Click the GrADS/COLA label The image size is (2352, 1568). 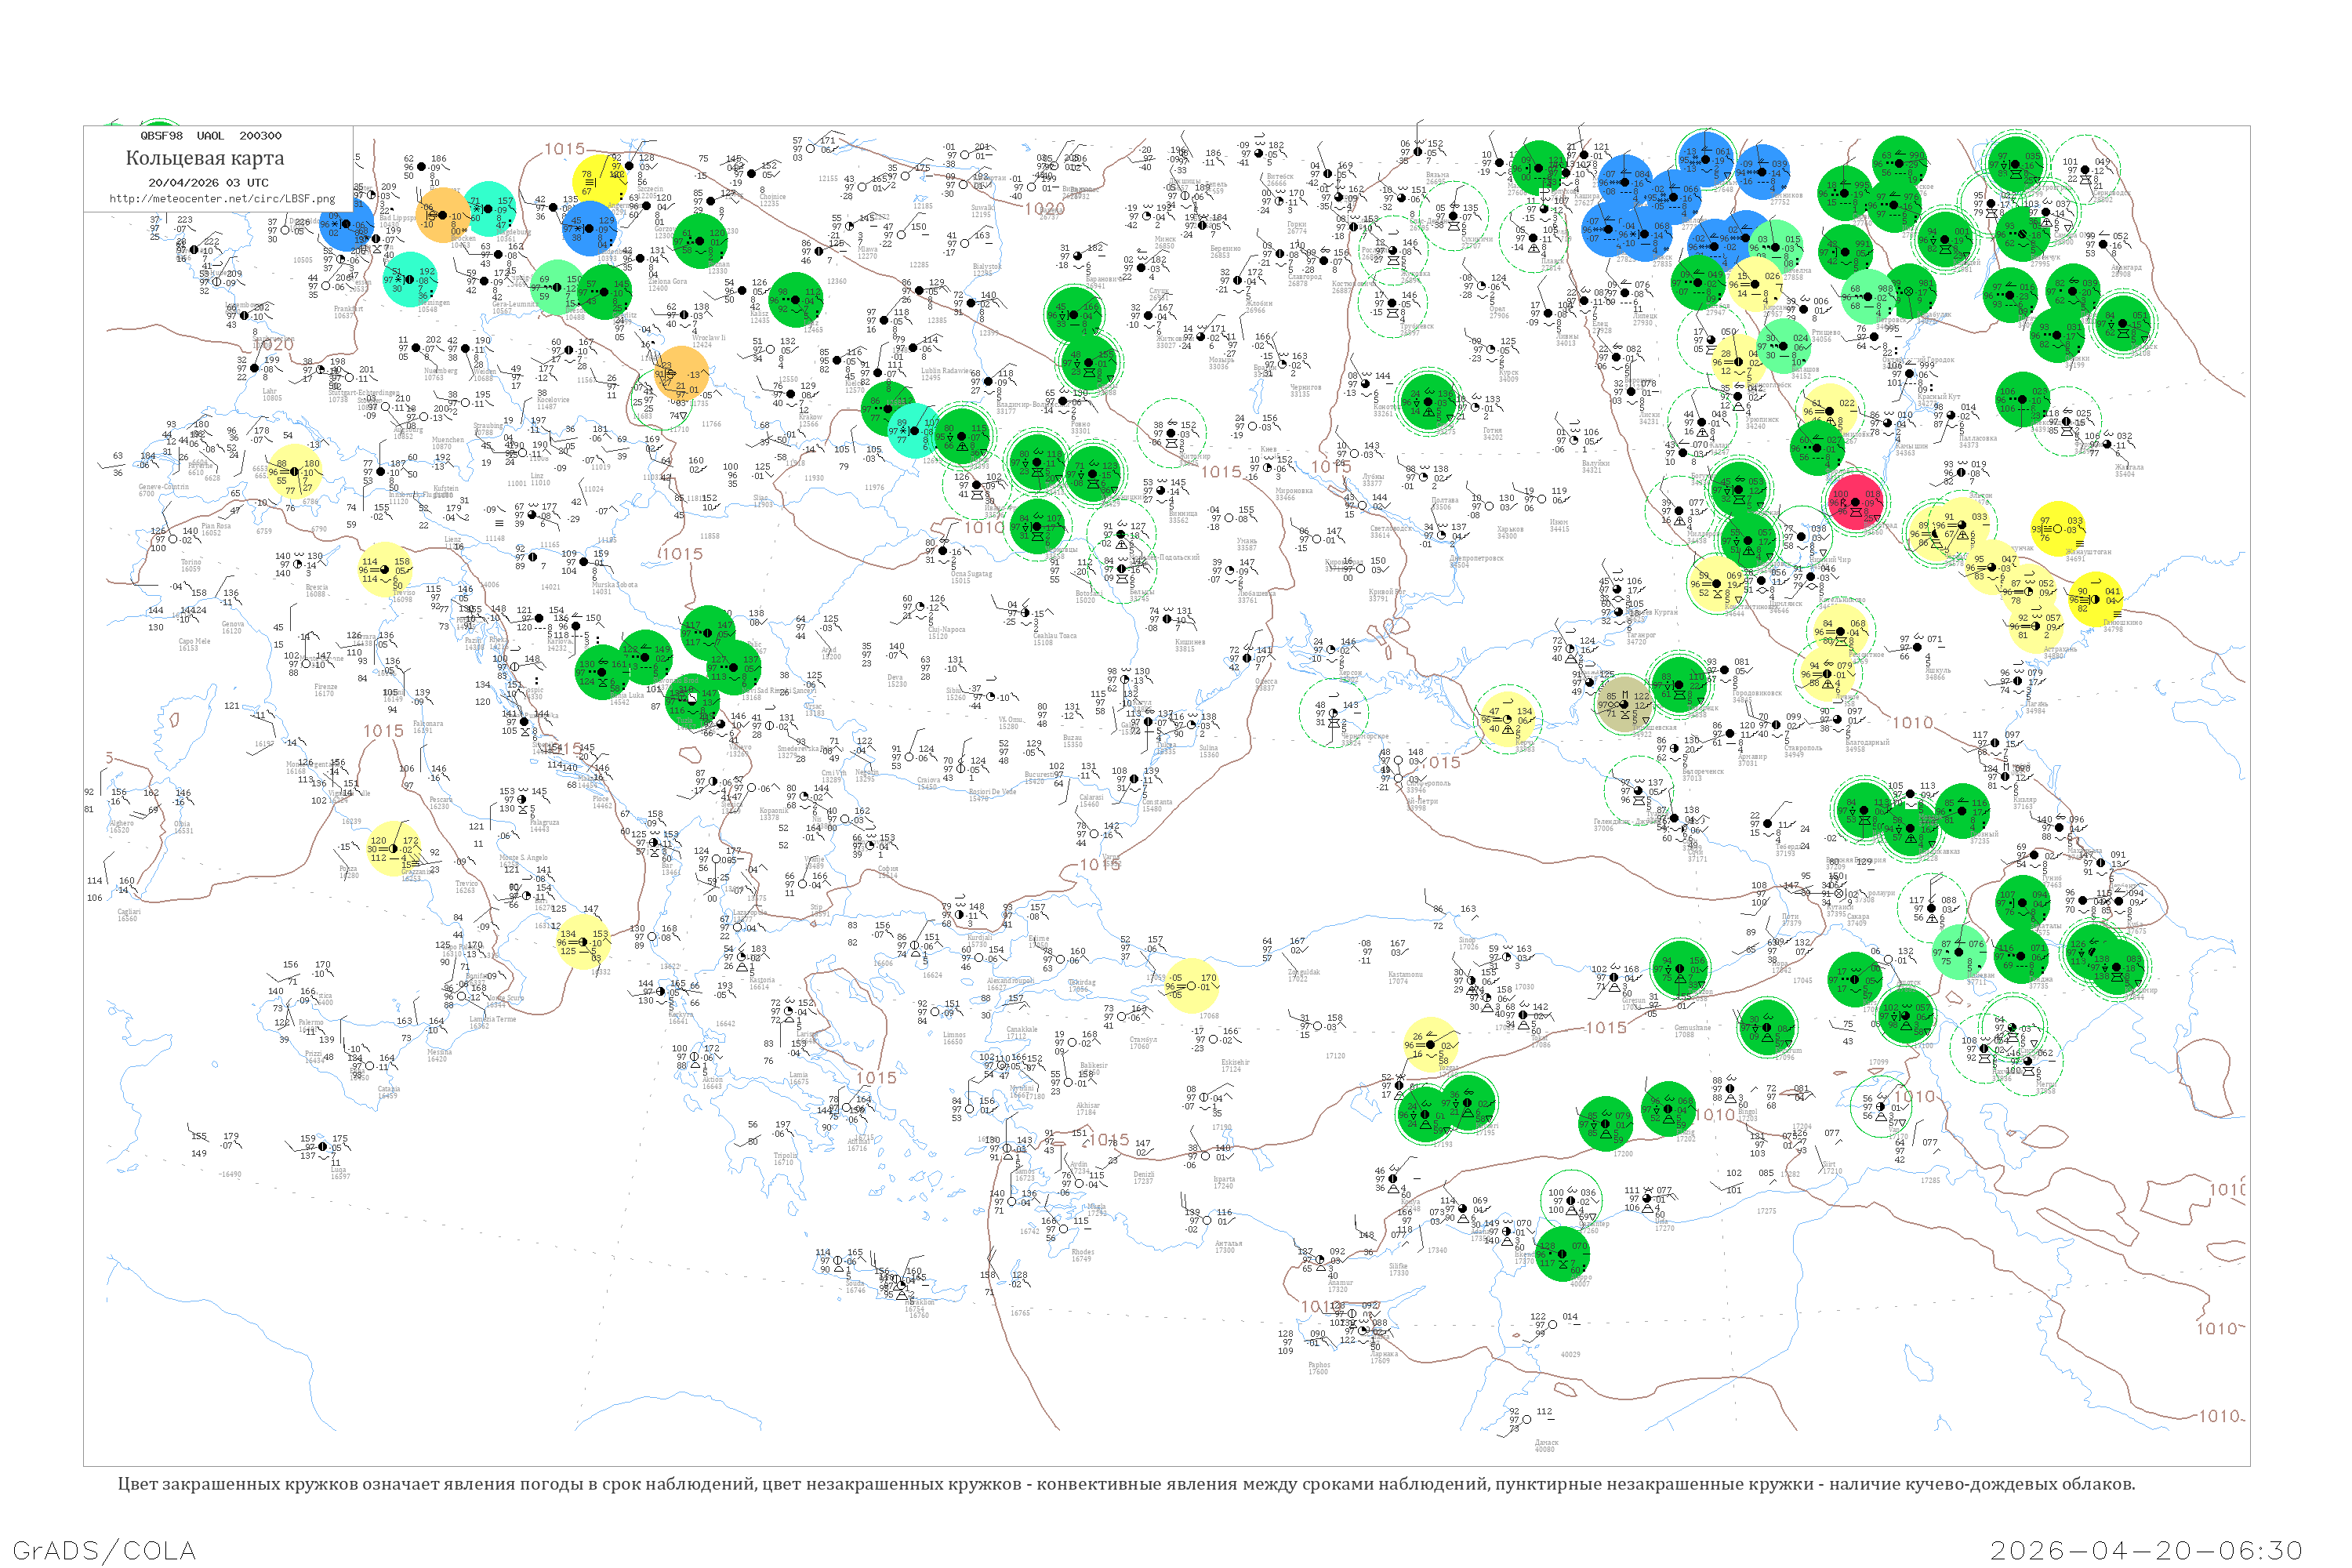click(x=104, y=1550)
